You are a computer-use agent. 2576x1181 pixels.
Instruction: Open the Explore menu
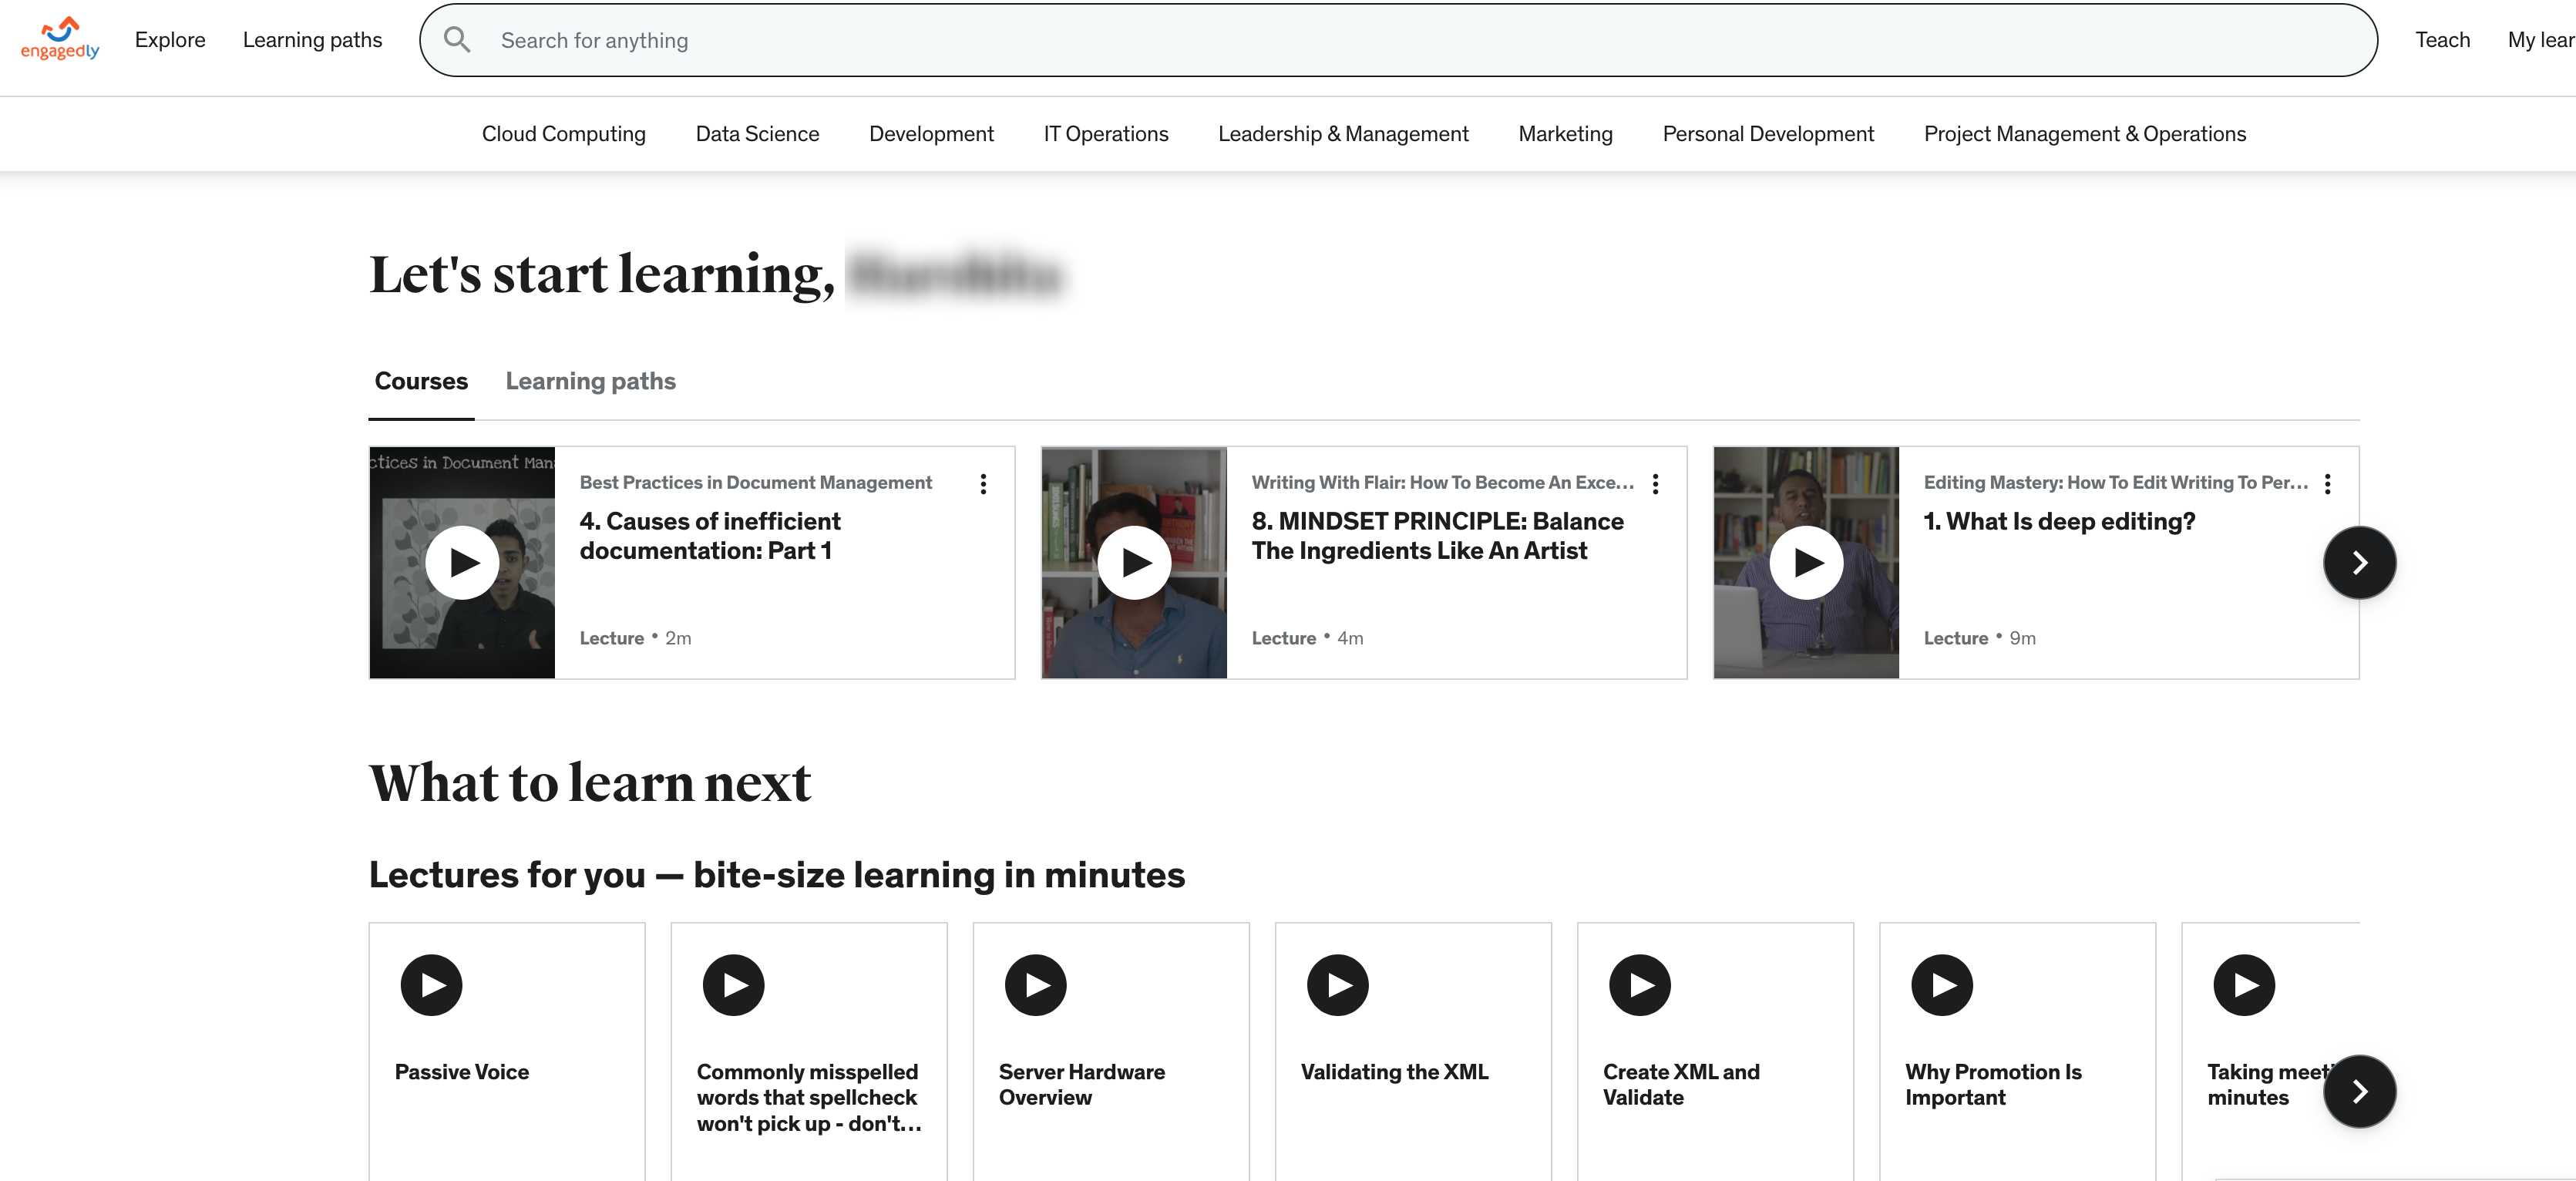(x=170, y=40)
